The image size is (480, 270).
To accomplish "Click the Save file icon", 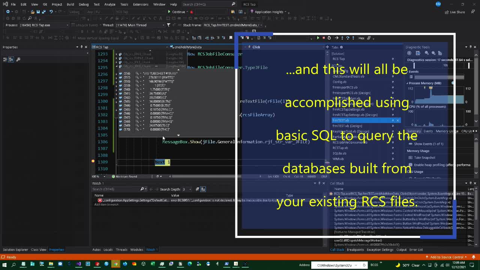I will coord(38,12).
